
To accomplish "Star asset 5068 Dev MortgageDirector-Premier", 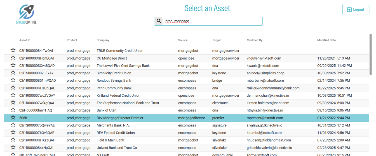I will click(13, 118).
